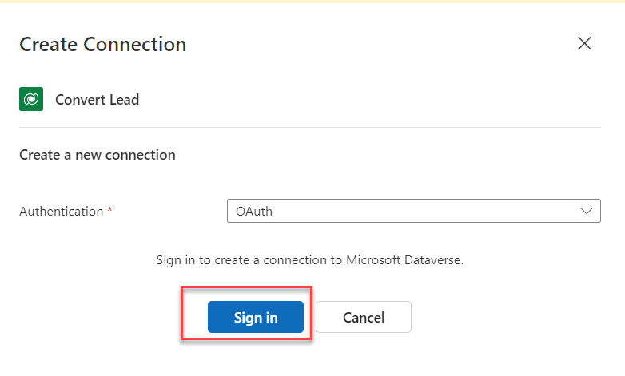Cancel the connection creation

[364, 317]
